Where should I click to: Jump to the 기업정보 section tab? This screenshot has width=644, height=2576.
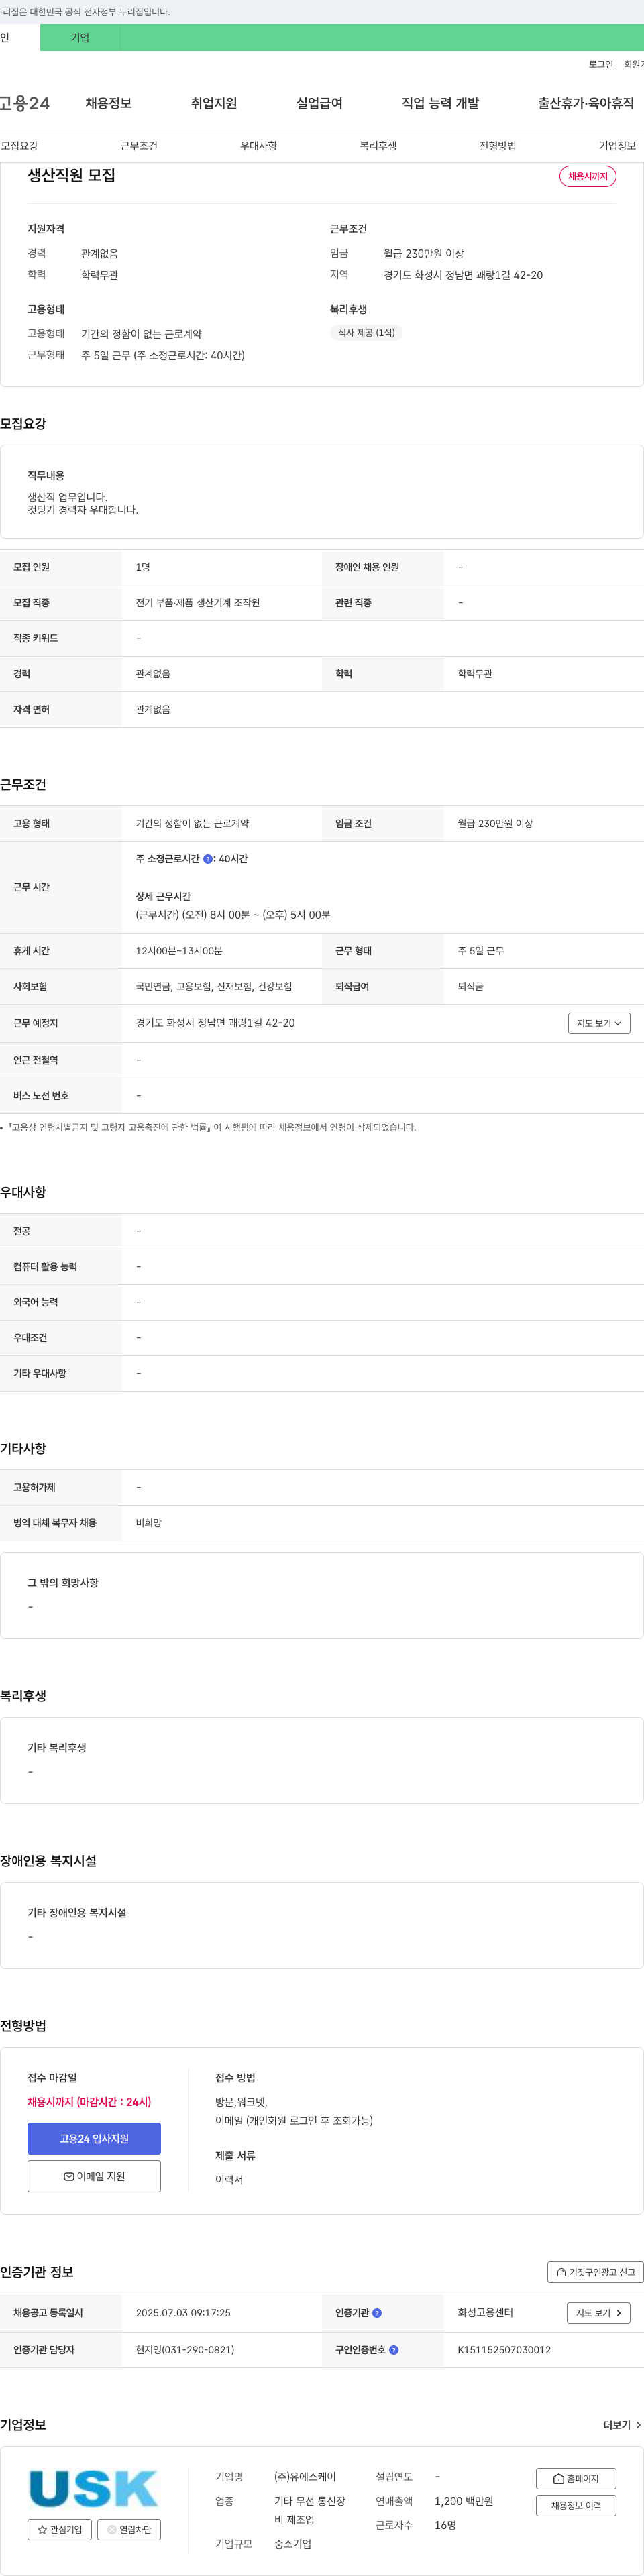tap(617, 146)
